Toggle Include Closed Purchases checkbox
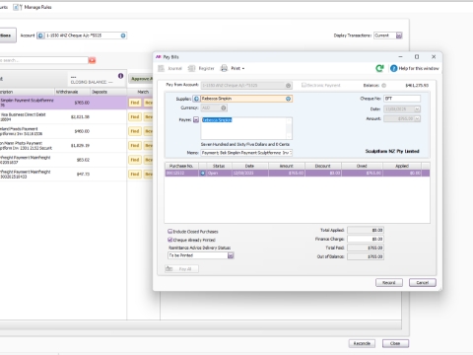Screen dimensions: 473x355 coord(170,232)
